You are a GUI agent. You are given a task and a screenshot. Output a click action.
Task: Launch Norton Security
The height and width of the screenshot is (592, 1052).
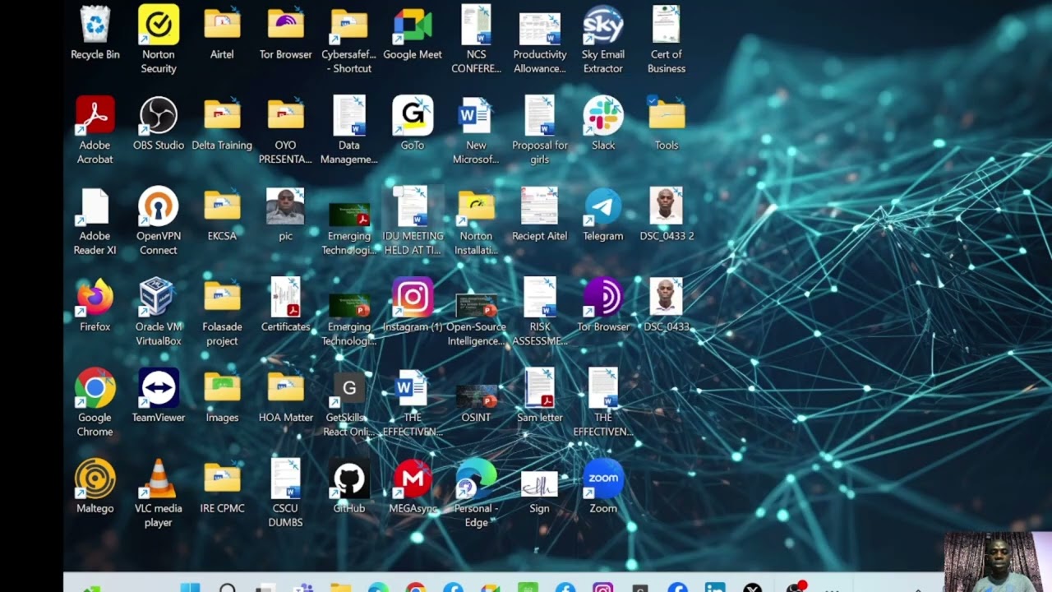point(159,25)
